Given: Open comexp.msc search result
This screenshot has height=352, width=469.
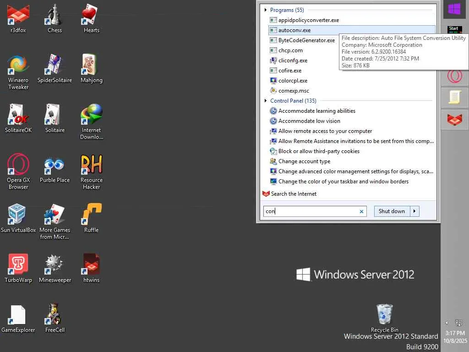Looking at the screenshot, I should coord(352,91).
